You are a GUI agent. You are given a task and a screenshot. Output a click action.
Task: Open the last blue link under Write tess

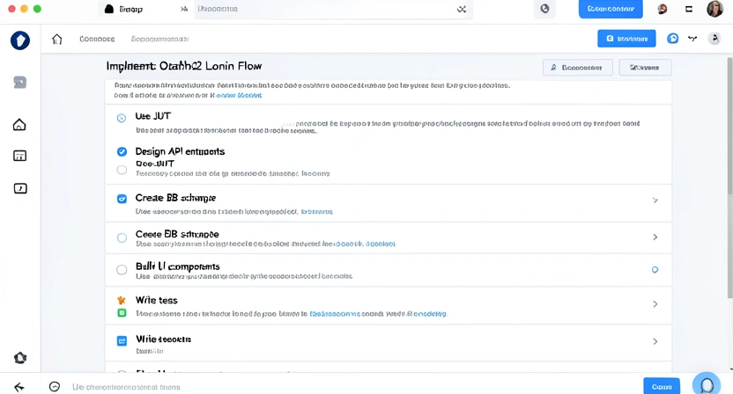point(430,314)
